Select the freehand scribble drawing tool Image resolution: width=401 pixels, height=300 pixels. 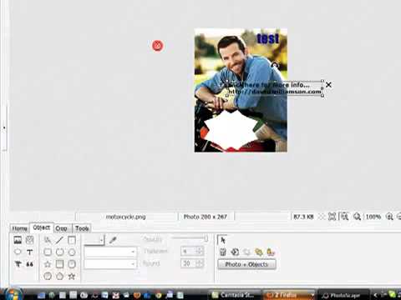click(48, 240)
